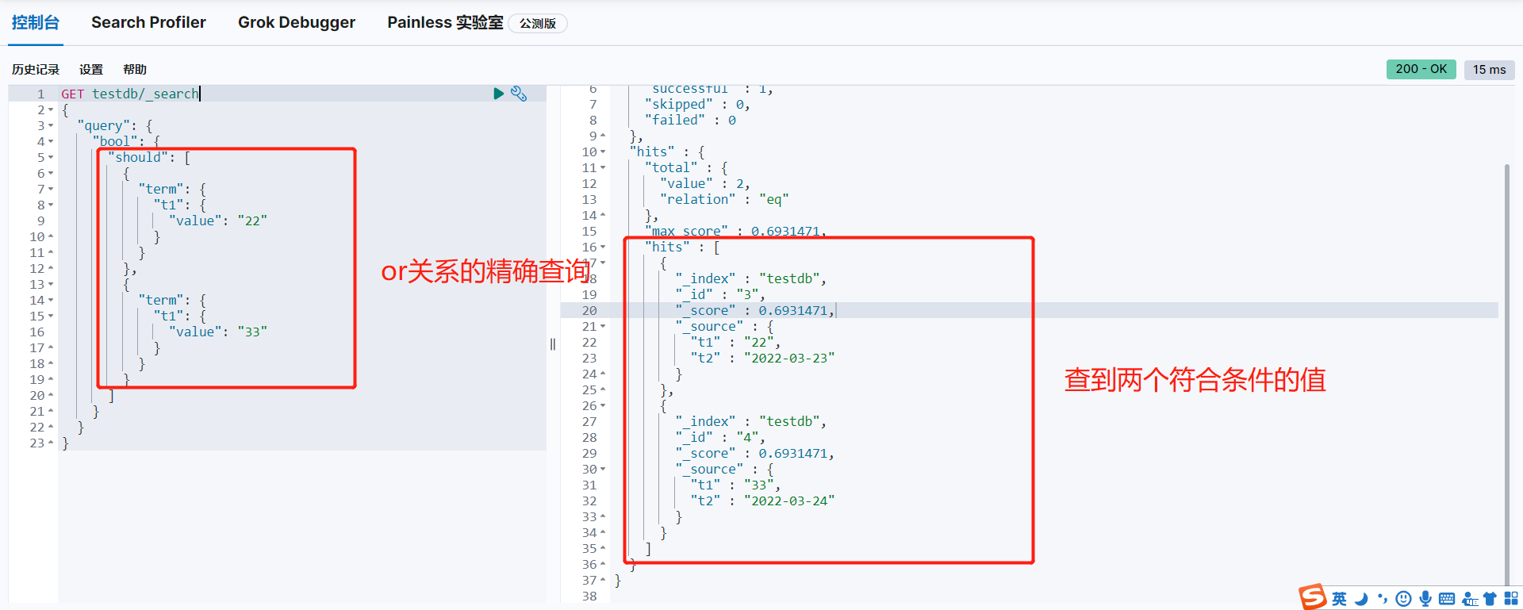
Task: Open 帮助 help
Action: (x=135, y=70)
